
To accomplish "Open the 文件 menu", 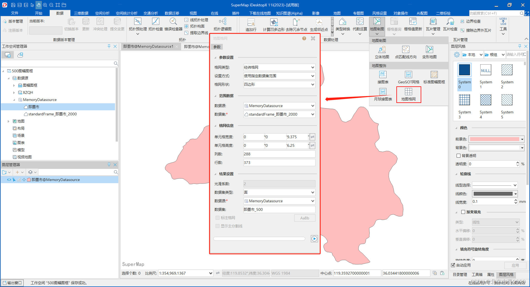I will tap(15, 13).
